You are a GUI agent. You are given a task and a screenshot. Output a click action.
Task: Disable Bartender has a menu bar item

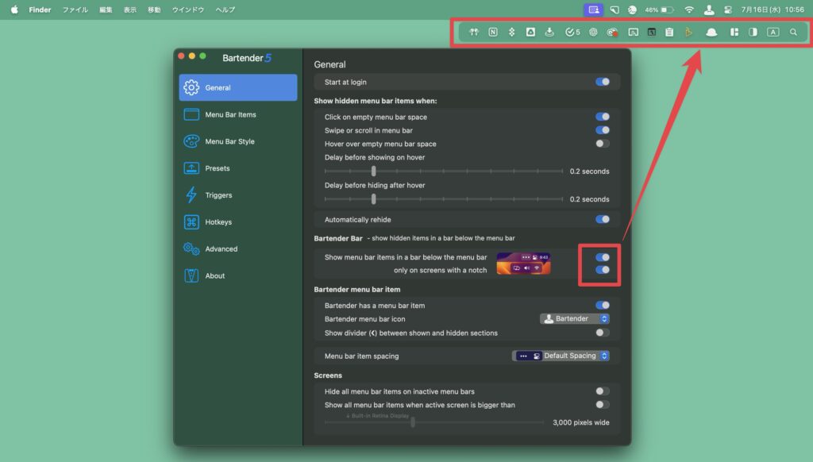(x=603, y=306)
